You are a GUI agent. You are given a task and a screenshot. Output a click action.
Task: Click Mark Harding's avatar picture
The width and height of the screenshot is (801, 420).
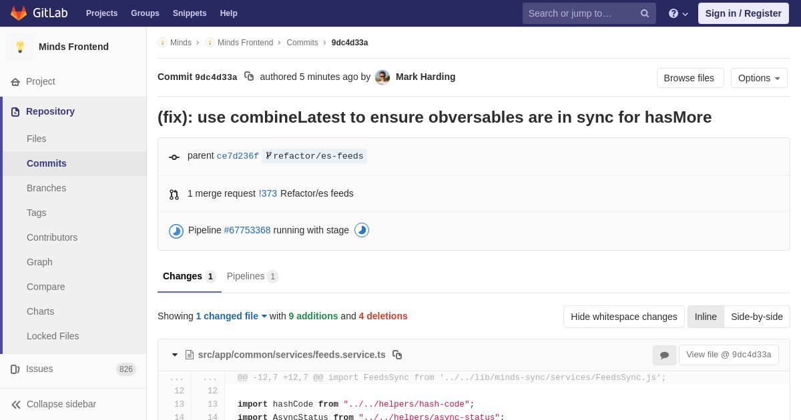coord(382,77)
